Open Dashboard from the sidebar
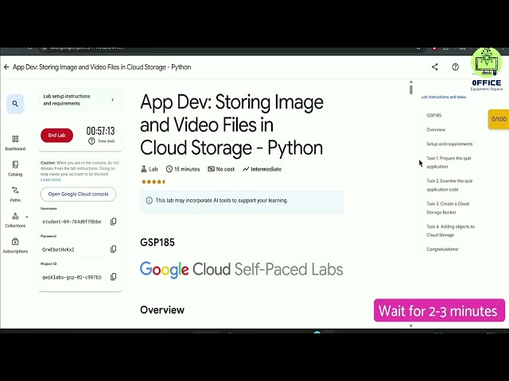The image size is (509, 381). (x=15, y=143)
